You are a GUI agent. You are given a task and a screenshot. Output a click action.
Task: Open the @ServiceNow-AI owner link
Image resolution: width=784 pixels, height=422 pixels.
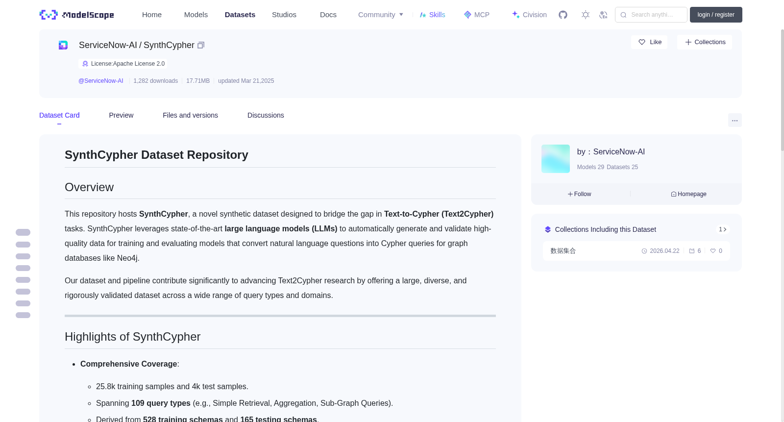101,81
